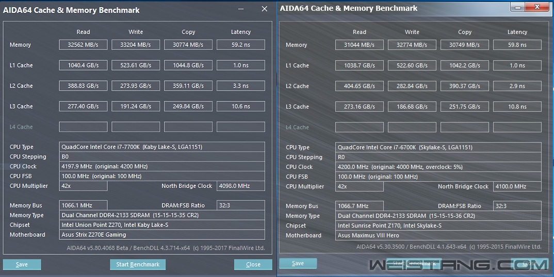The width and height of the screenshot is (554, 277).
Task: Click Memory Bus value 1066.1 MHz
Action: pyautogui.click(x=83, y=205)
